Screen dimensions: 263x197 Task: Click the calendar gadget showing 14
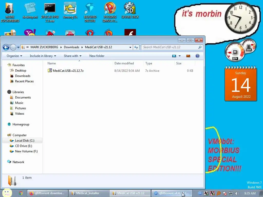[x=241, y=84]
